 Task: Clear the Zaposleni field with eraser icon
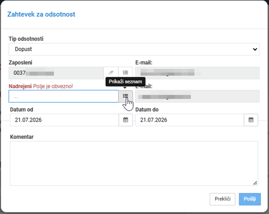point(111,73)
